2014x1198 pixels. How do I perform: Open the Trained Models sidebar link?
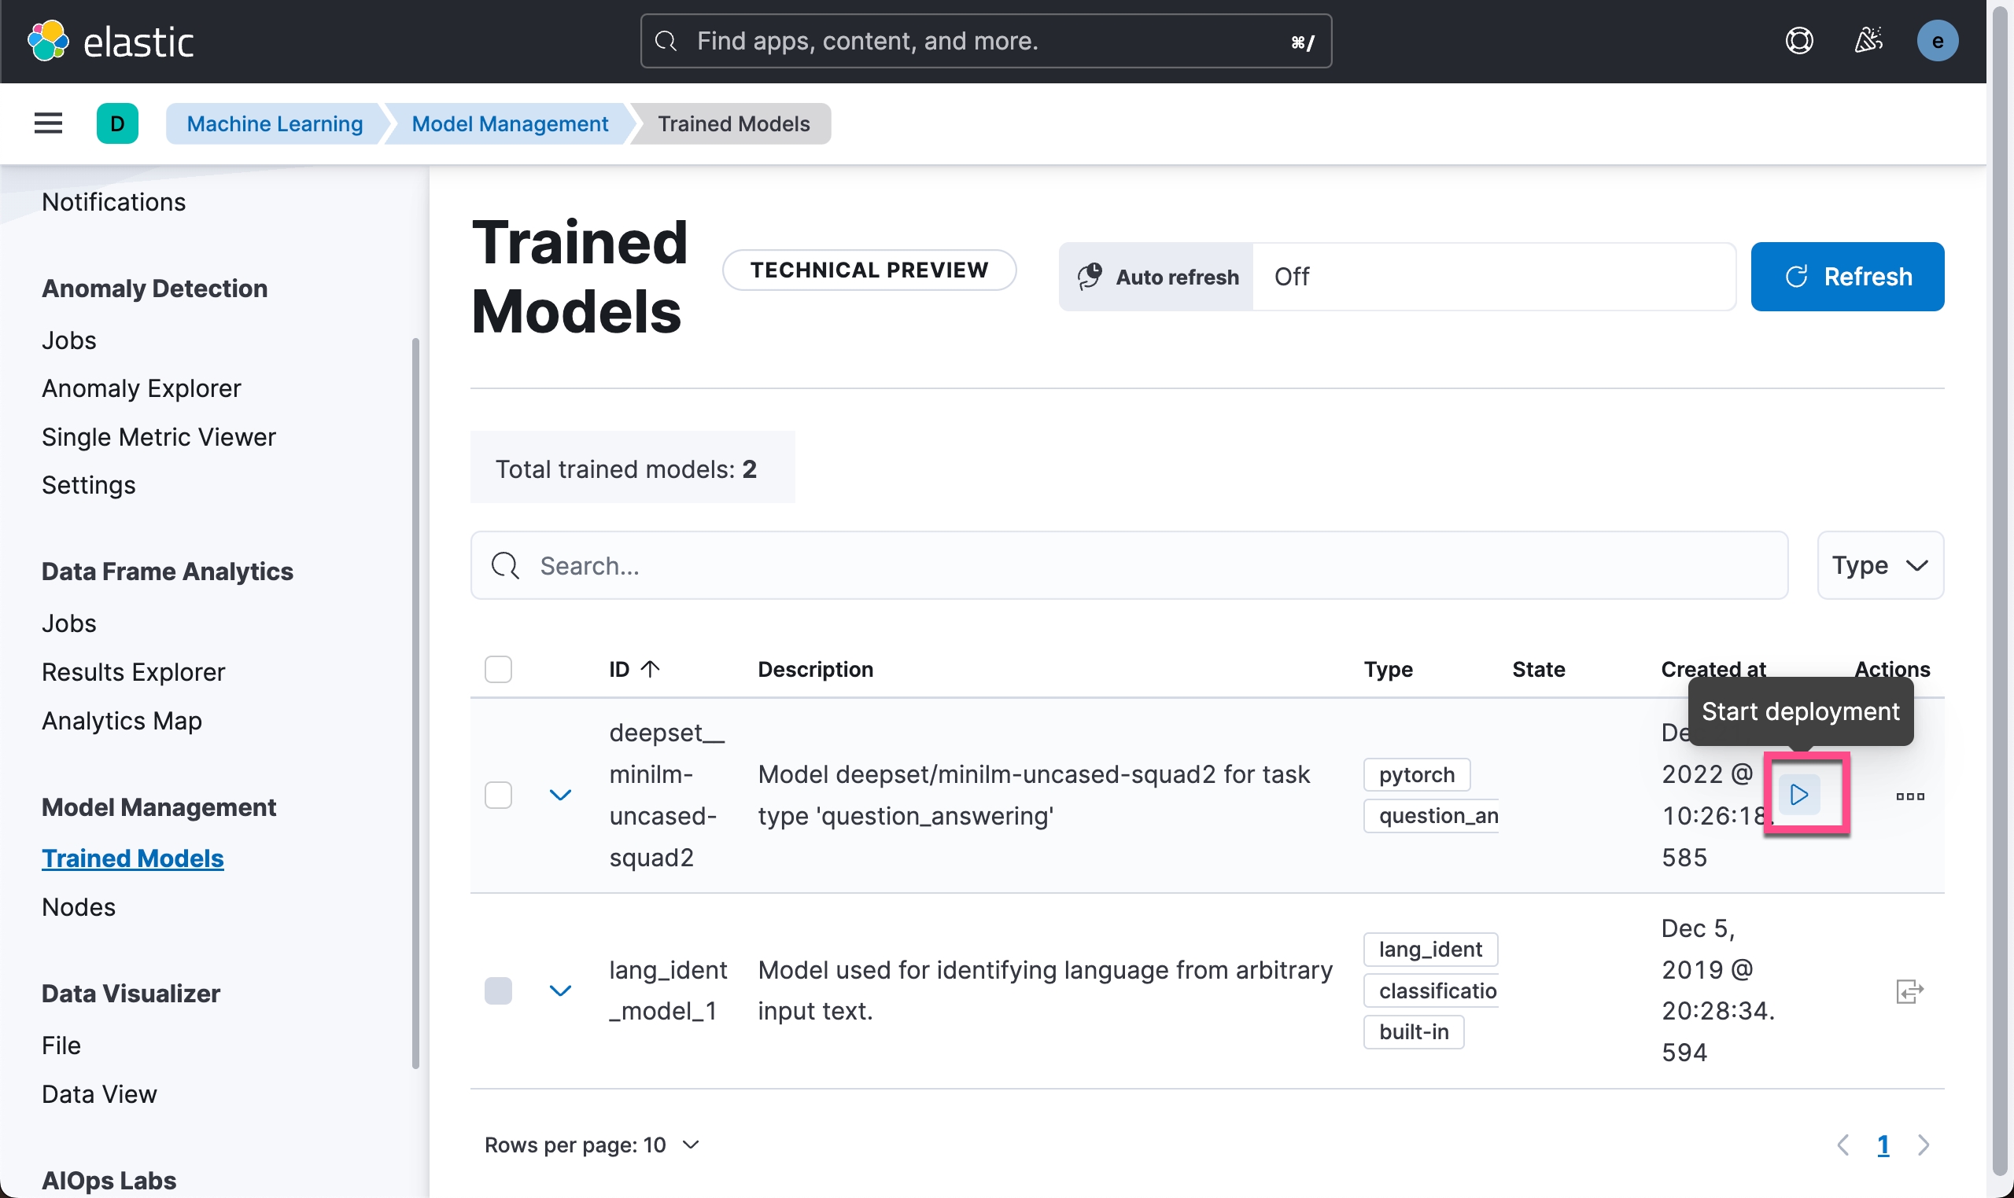[132, 858]
